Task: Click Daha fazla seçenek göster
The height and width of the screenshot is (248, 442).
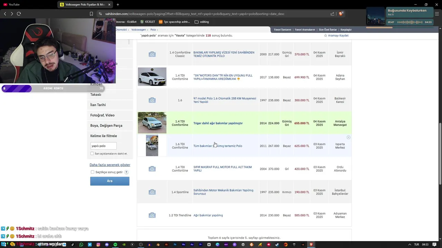Action: [x=110, y=165]
